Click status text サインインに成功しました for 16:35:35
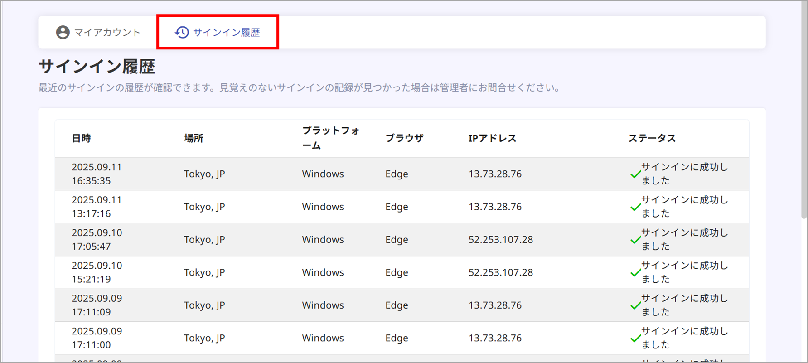The width and height of the screenshot is (808, 363). pyautogui.click(x=684, y=174)
